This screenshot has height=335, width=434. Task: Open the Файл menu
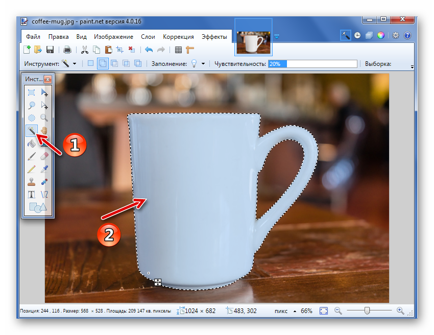coord(33,37)
